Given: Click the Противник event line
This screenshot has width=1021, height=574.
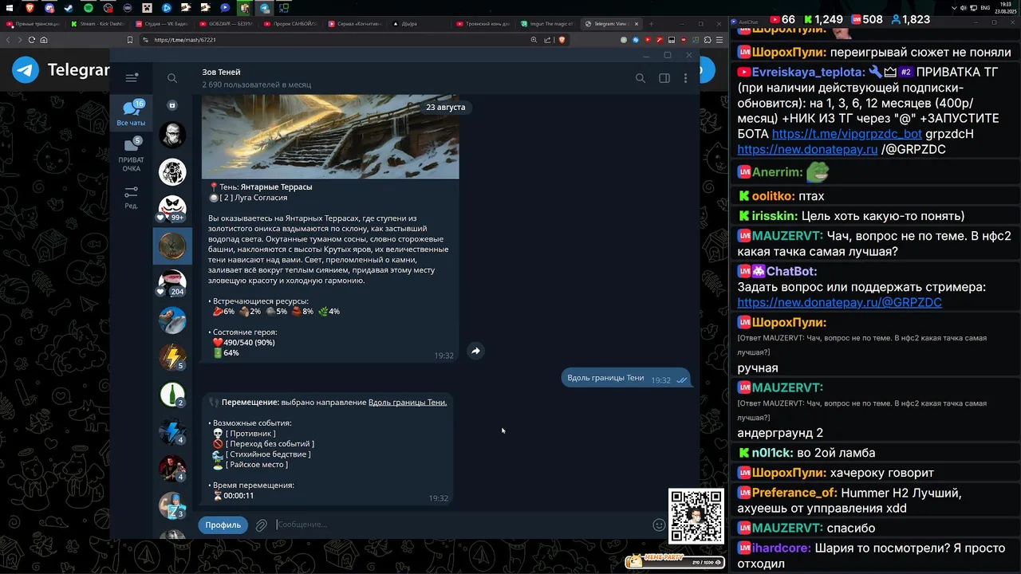Looking at the screenshot, I should coord(244,434).
